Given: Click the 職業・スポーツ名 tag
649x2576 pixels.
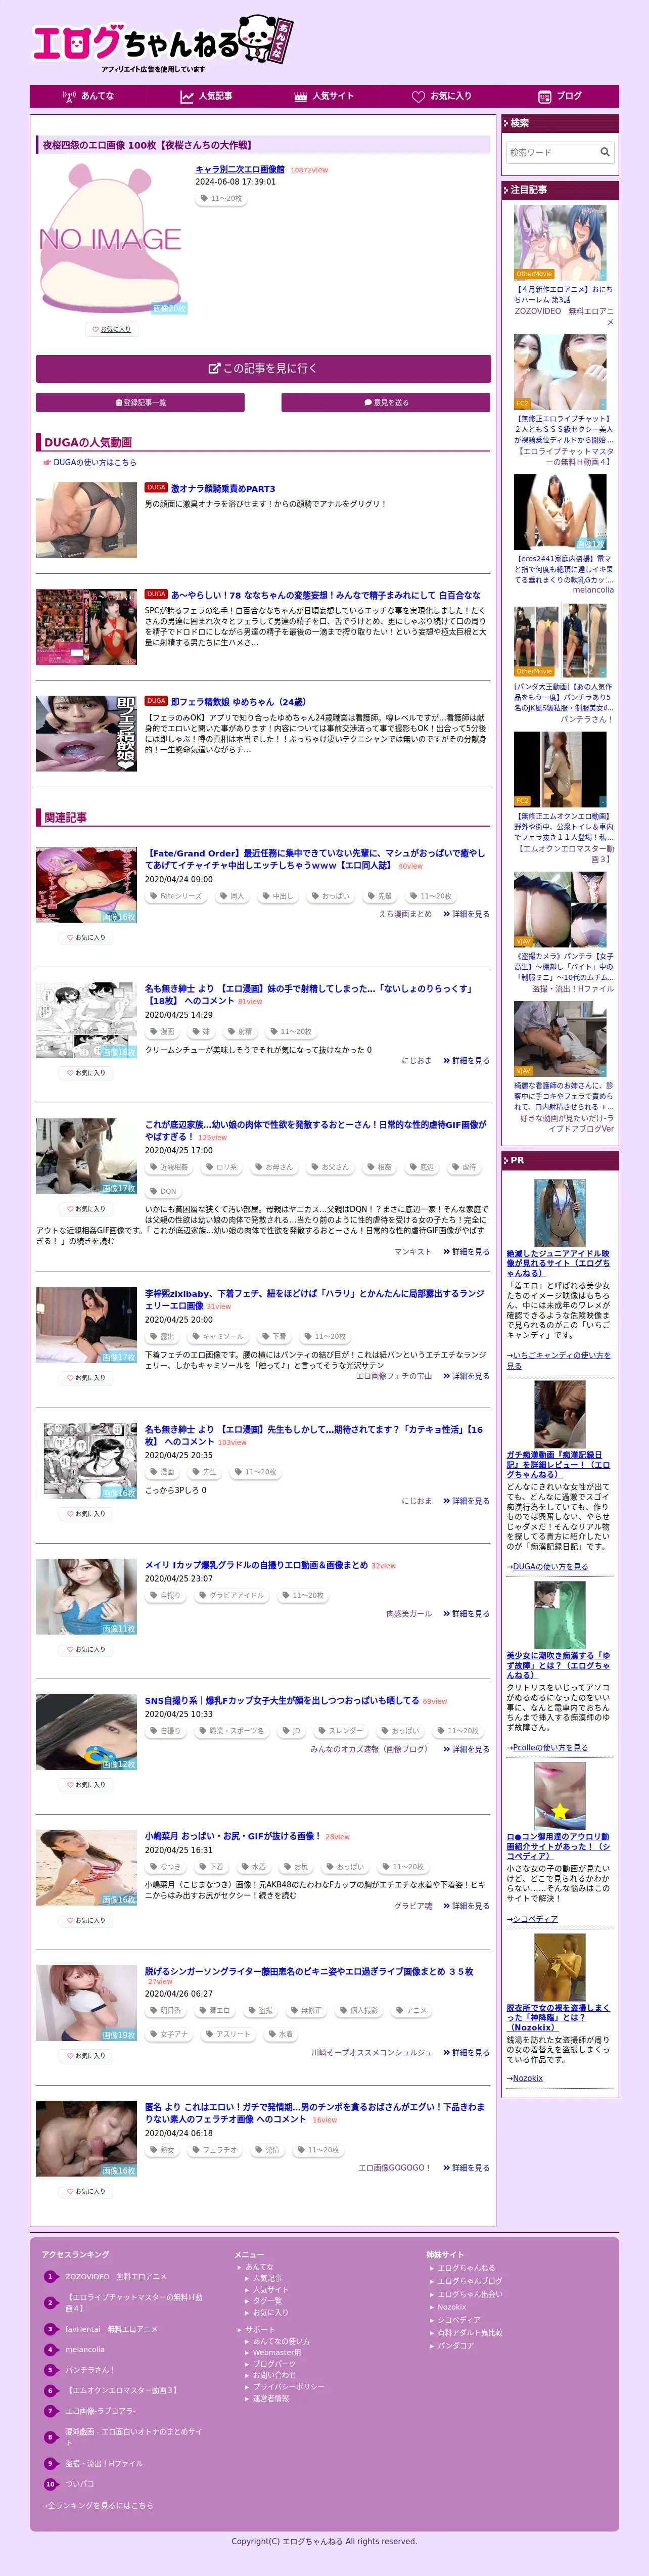Looking at the screenshot, I should point(231,1731).
